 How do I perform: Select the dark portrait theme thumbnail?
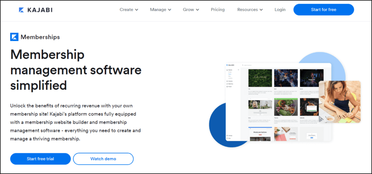click(x=311, y=78)
